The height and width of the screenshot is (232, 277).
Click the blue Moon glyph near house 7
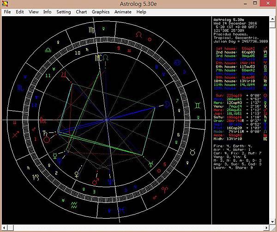pyautogui.click(x=167, y=104)
